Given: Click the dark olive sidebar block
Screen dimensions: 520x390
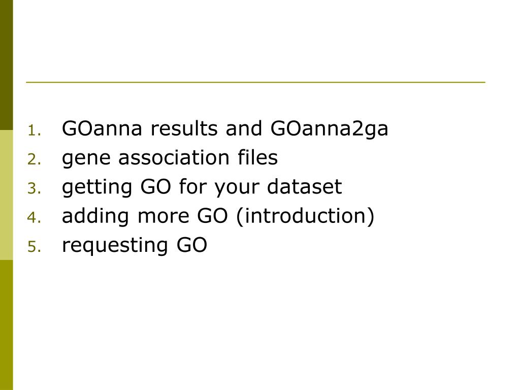Looking at the screenshot, I should tap(6, 65).
